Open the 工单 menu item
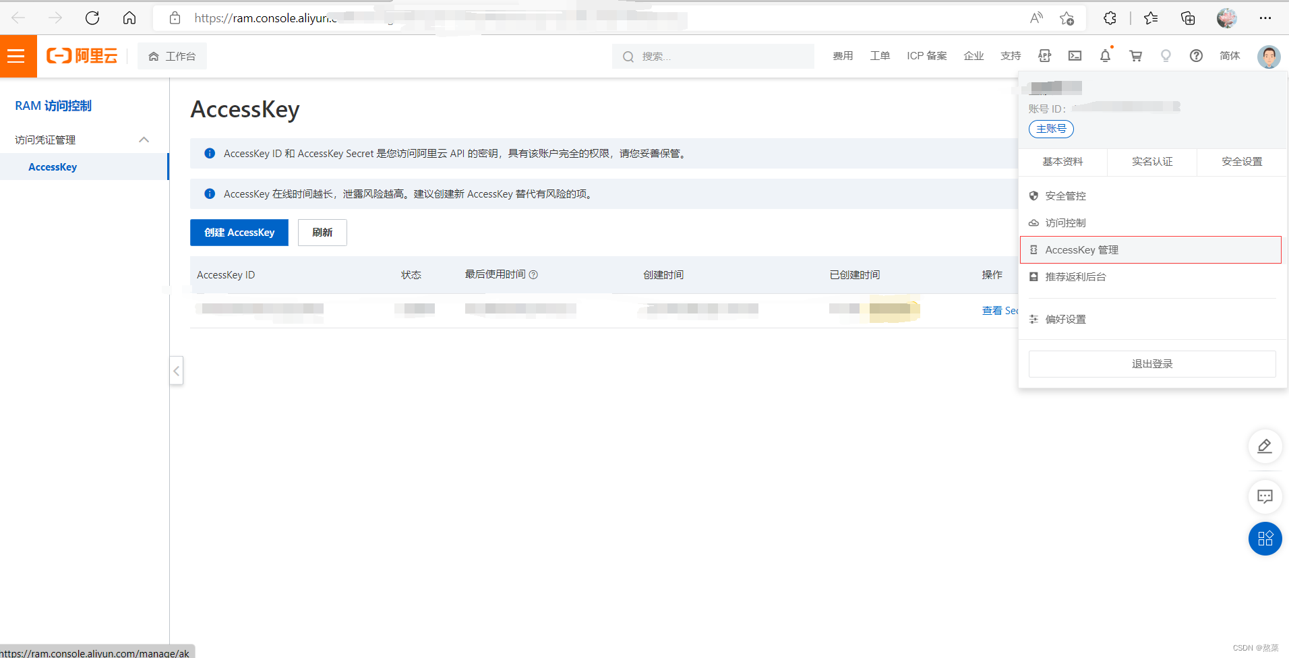The width and height of the screenshot is (1289, 658). pyautogui.click(x=879, y=56)
